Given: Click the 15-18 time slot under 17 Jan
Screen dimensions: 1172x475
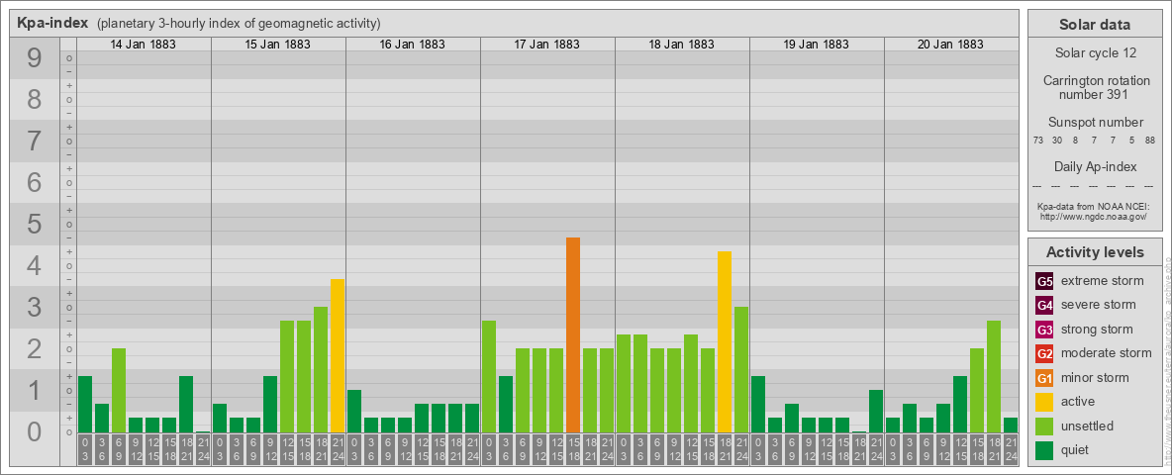Looking at the screenshot, I should click(572, 449).
